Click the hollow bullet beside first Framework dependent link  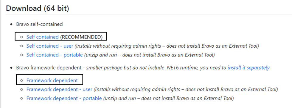[22, 80]
